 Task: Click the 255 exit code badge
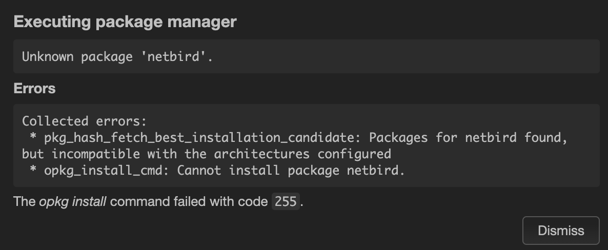(x=286, y=201)
